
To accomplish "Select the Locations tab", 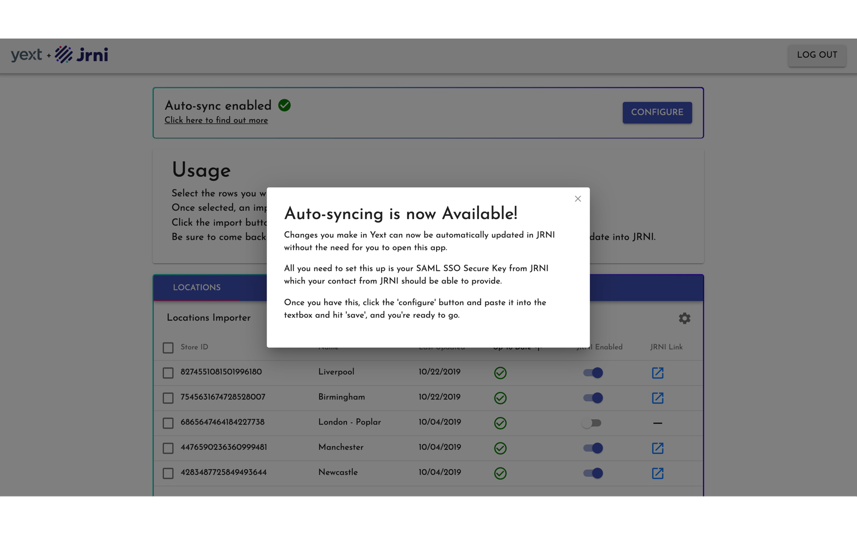I will [x=197, y=288].
